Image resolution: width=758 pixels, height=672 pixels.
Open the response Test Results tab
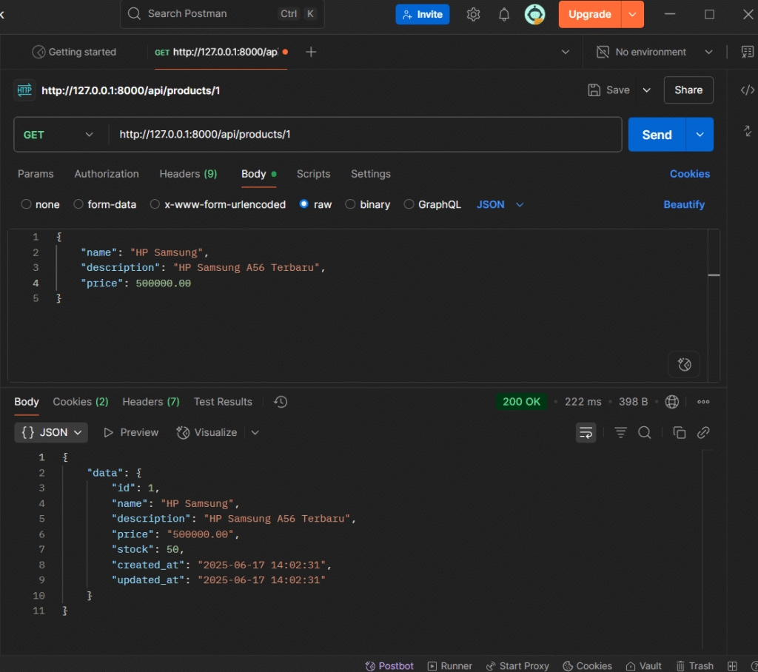(x=223, y=402)
